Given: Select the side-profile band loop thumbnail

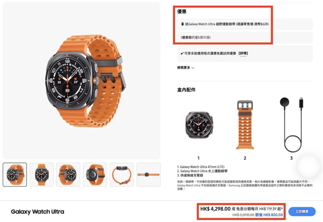Looking at the screenshot, I should click(x=122, y=175).
